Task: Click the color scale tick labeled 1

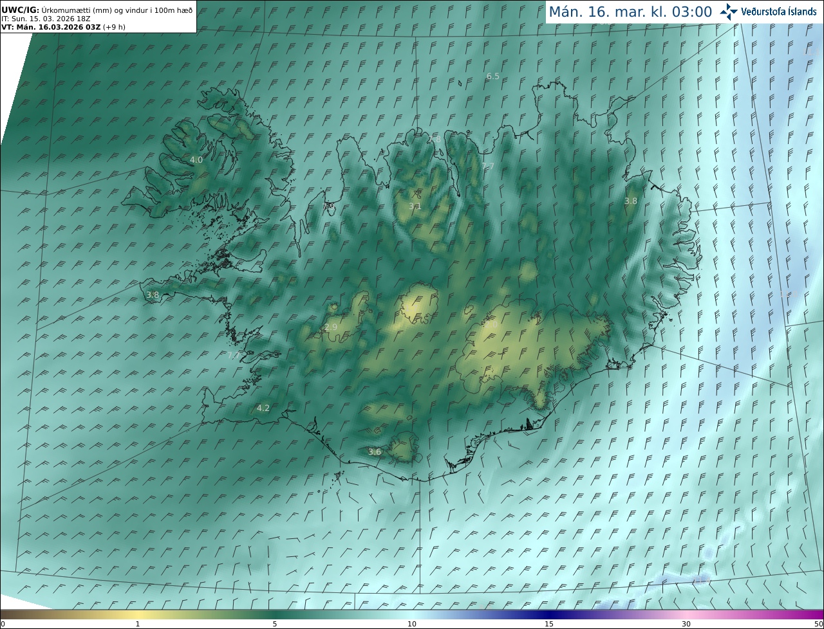Action: click(138, 624)
